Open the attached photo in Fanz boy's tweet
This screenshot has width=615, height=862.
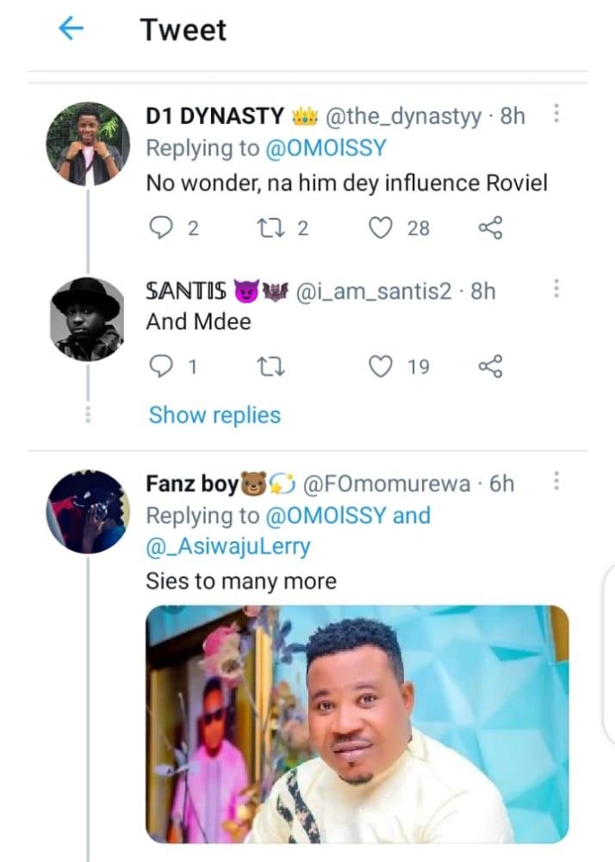coord(357,724)
